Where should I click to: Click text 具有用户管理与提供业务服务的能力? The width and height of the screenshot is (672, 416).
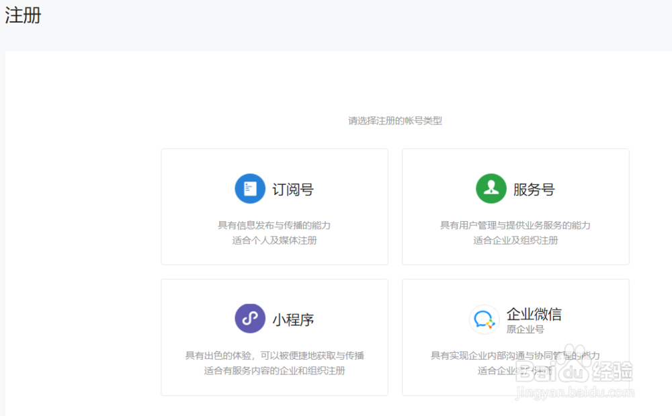click(515, 225)
